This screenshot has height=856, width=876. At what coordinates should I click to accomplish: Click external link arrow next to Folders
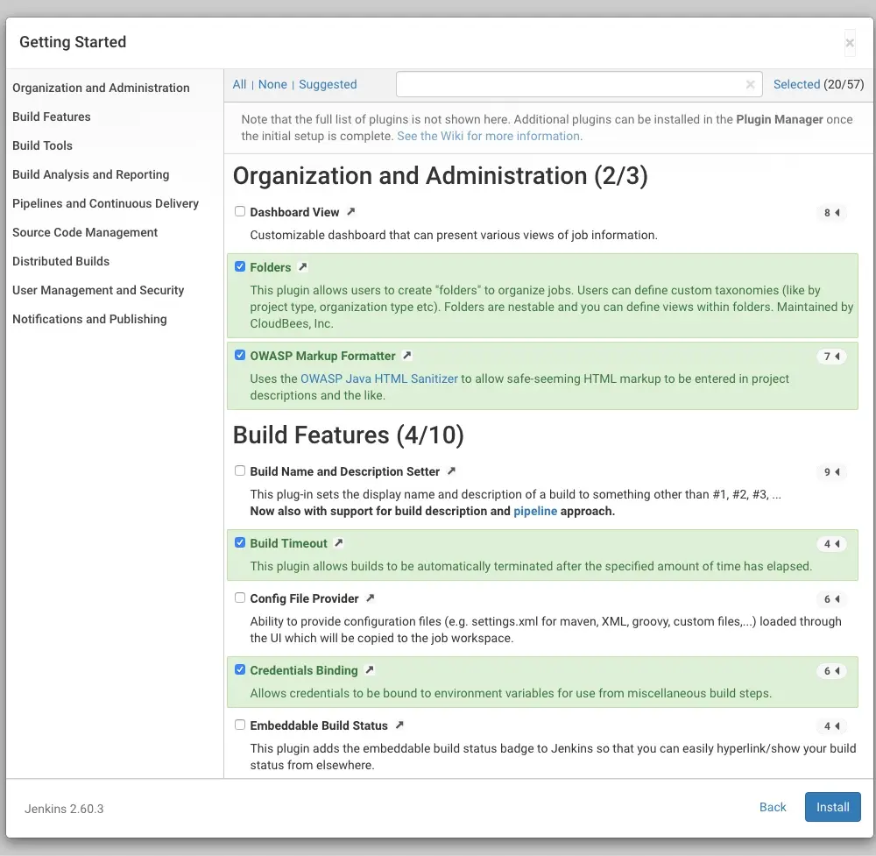coord(303,267)
